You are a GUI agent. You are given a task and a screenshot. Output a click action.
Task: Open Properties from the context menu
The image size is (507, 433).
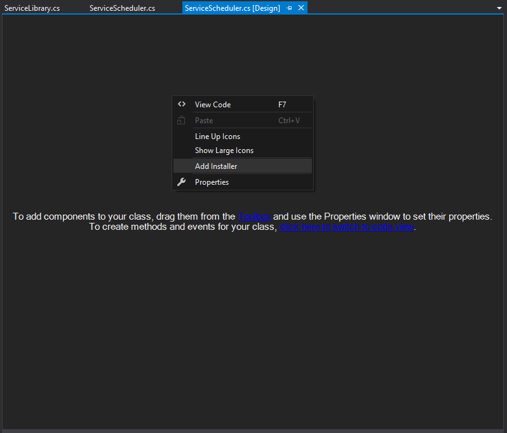(243, 182)
